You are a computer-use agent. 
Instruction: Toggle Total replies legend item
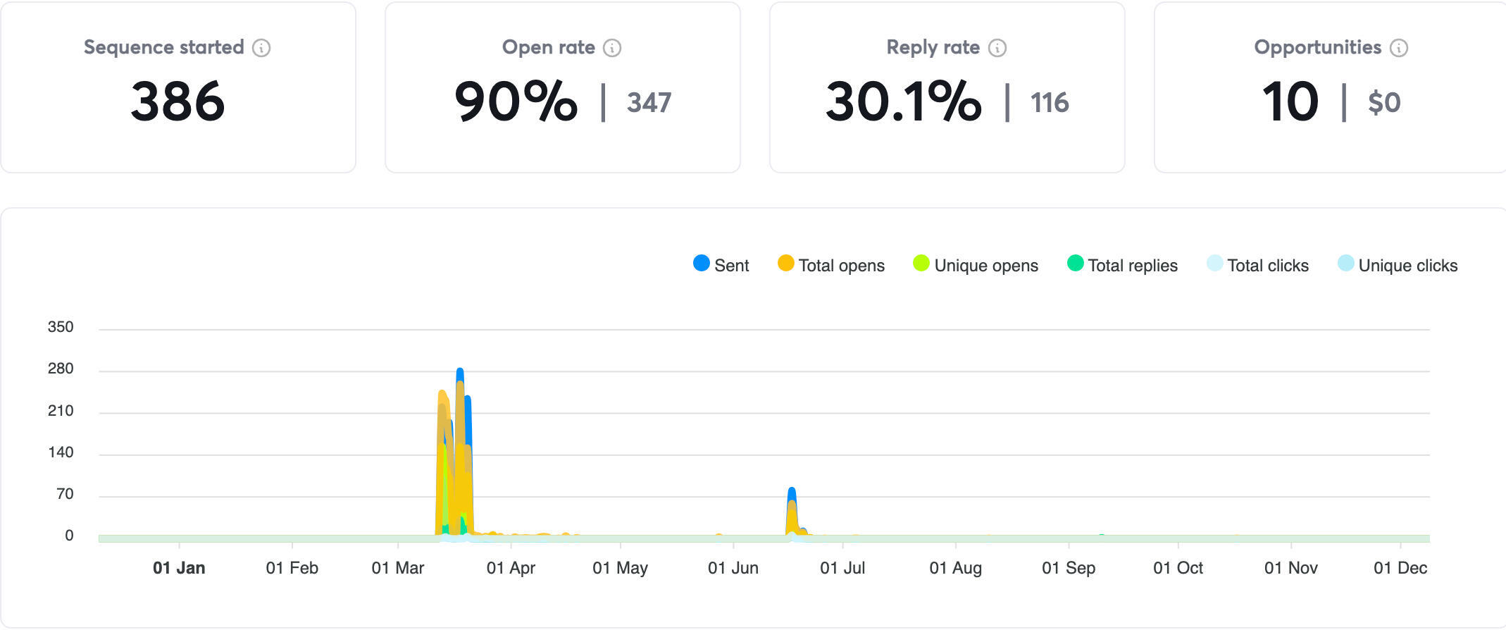(x=1123, y=265)
